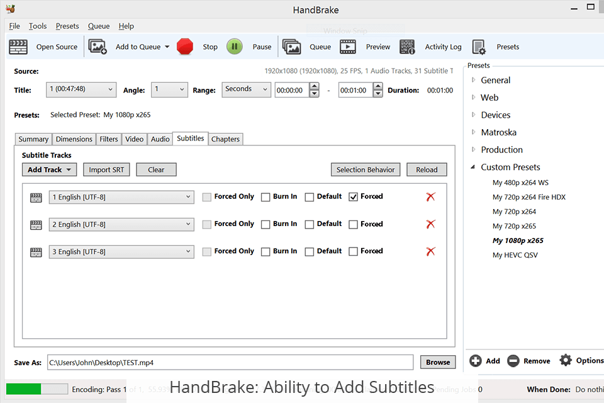Click subtitle track icon for 3 English
The image size is (604, 403).
36,253
